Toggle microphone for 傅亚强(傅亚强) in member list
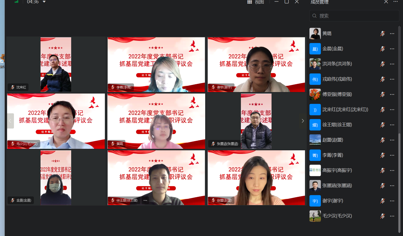Screen dimensions: 403x236 coord(382,94)
